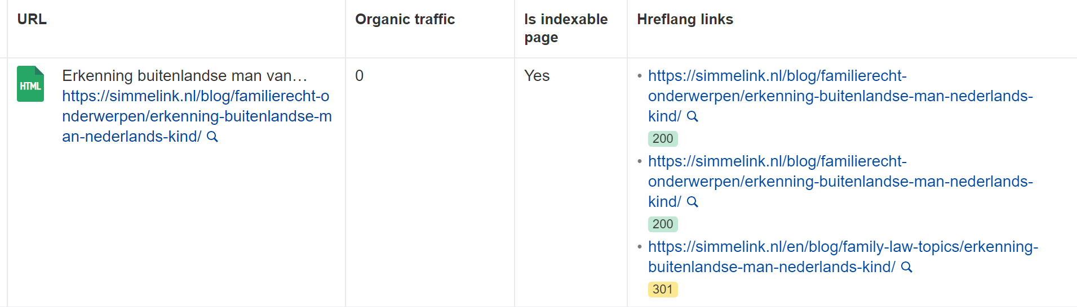1077x307 pixels.
Task: Open the simmelink.nl page URL in URL column
Action: 197,116
